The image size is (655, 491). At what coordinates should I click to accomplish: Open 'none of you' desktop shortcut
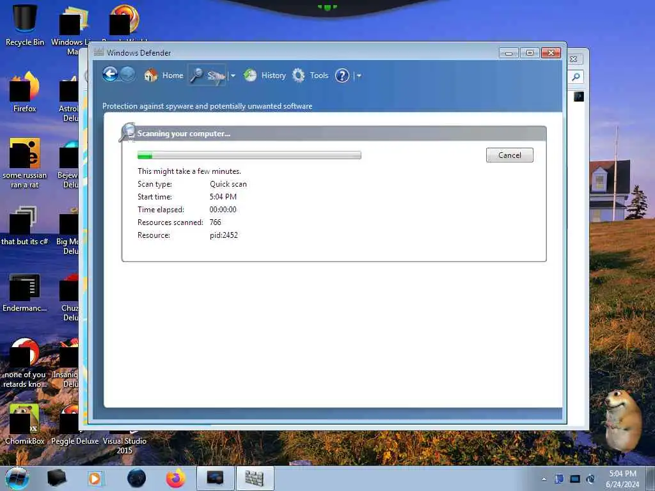(25, 362)
